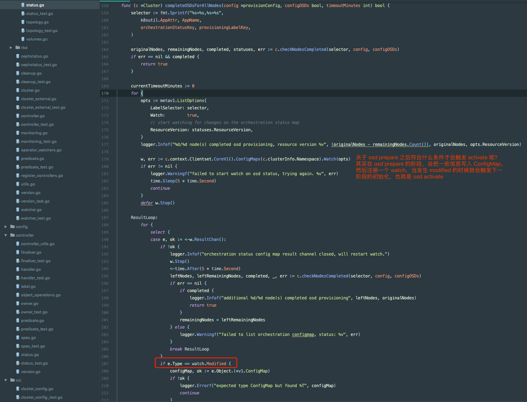Image resolution: width=527 pixels, height=402 pixels.
Task: Click the rbd folder icon
Action: [18, 48]
